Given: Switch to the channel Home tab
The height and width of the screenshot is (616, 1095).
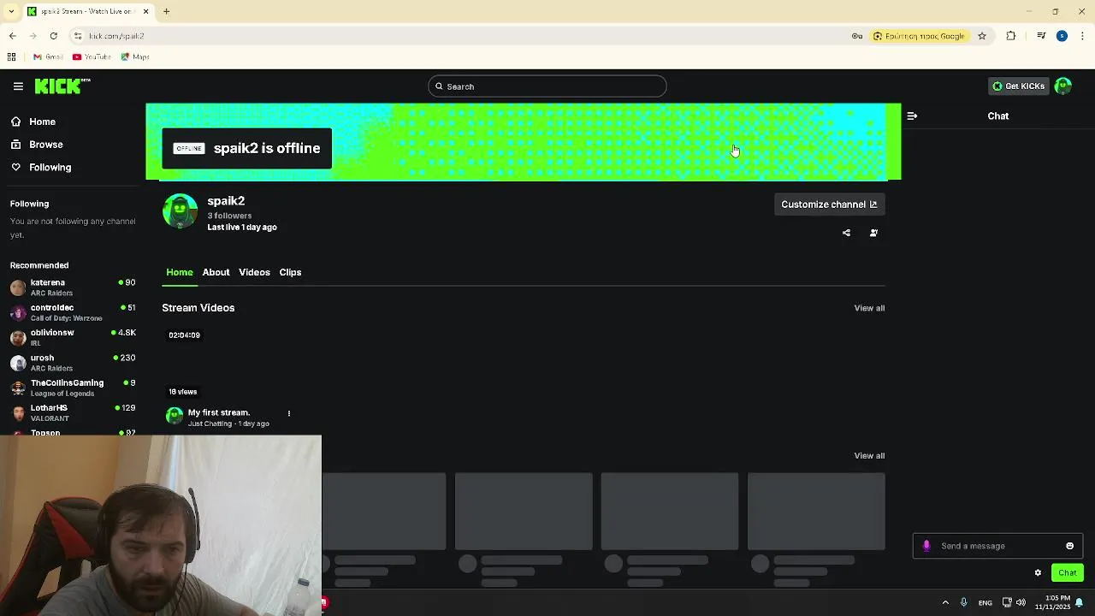Looking at the screenshot, I should tap(180, 272).
